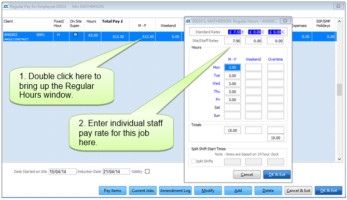Click OK & Exit in main window
This screenshot has width=347, height=200.
point(328,191)
